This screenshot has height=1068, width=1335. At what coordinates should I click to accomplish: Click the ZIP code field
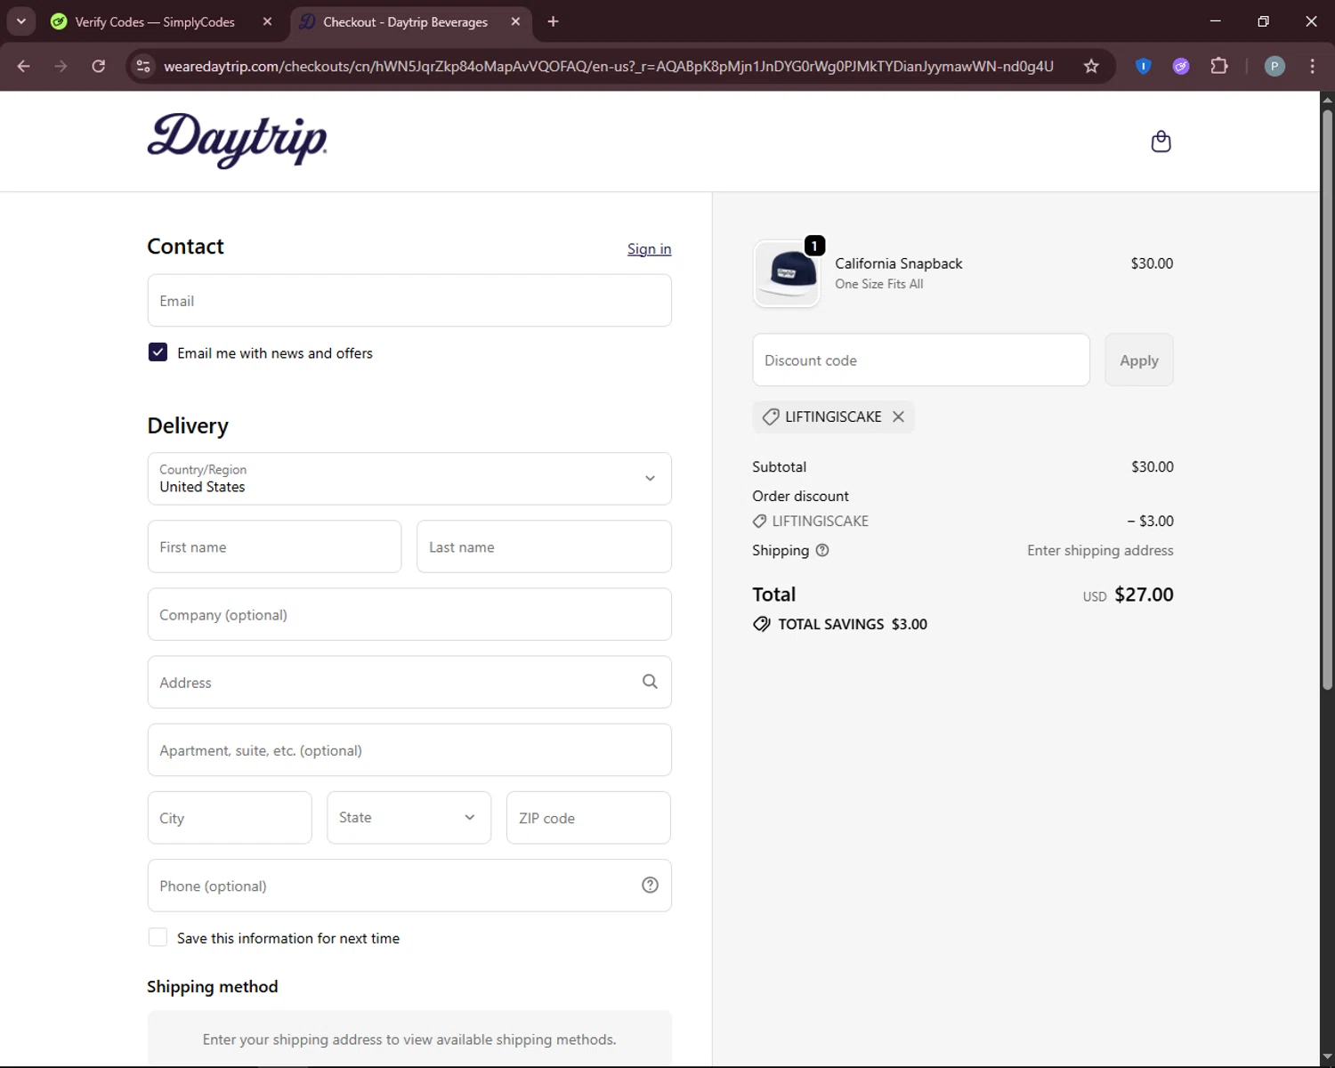[x=588, y=818]
